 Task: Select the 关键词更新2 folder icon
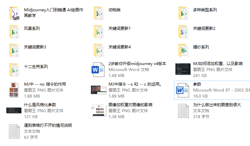point(183,32)
